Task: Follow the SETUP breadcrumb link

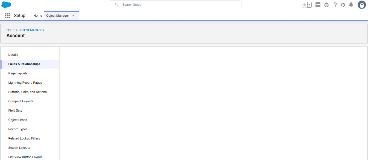Action: click(x=11, y=30)
